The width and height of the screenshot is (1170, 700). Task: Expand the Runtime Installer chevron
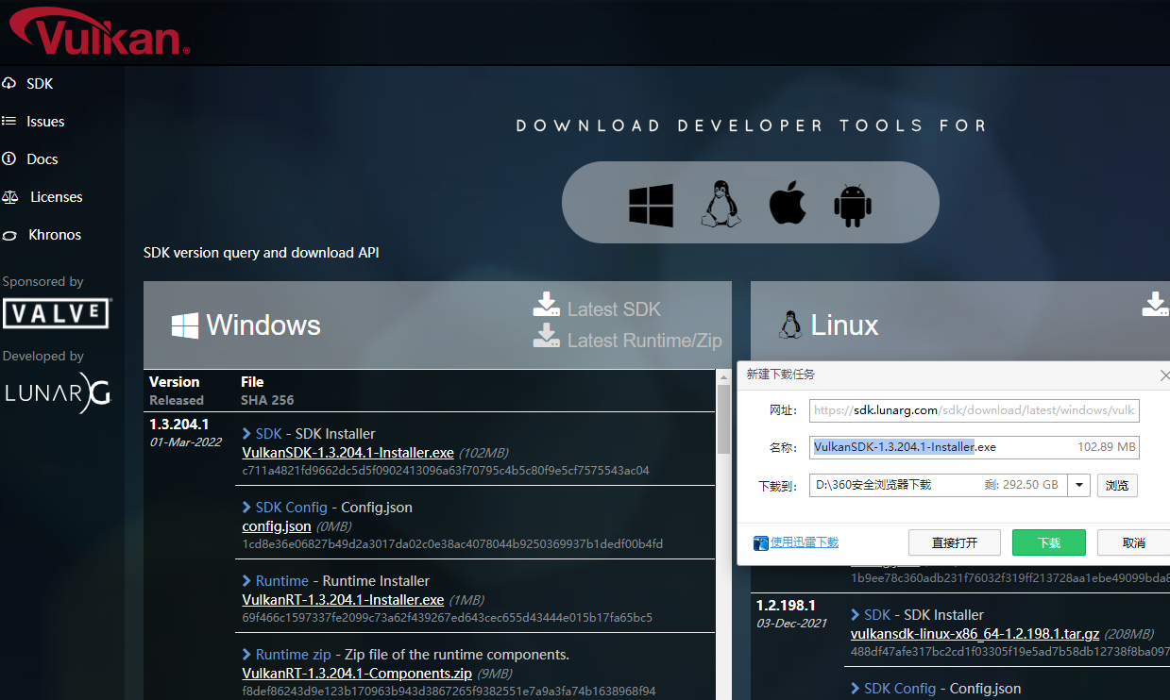(247, 581)
